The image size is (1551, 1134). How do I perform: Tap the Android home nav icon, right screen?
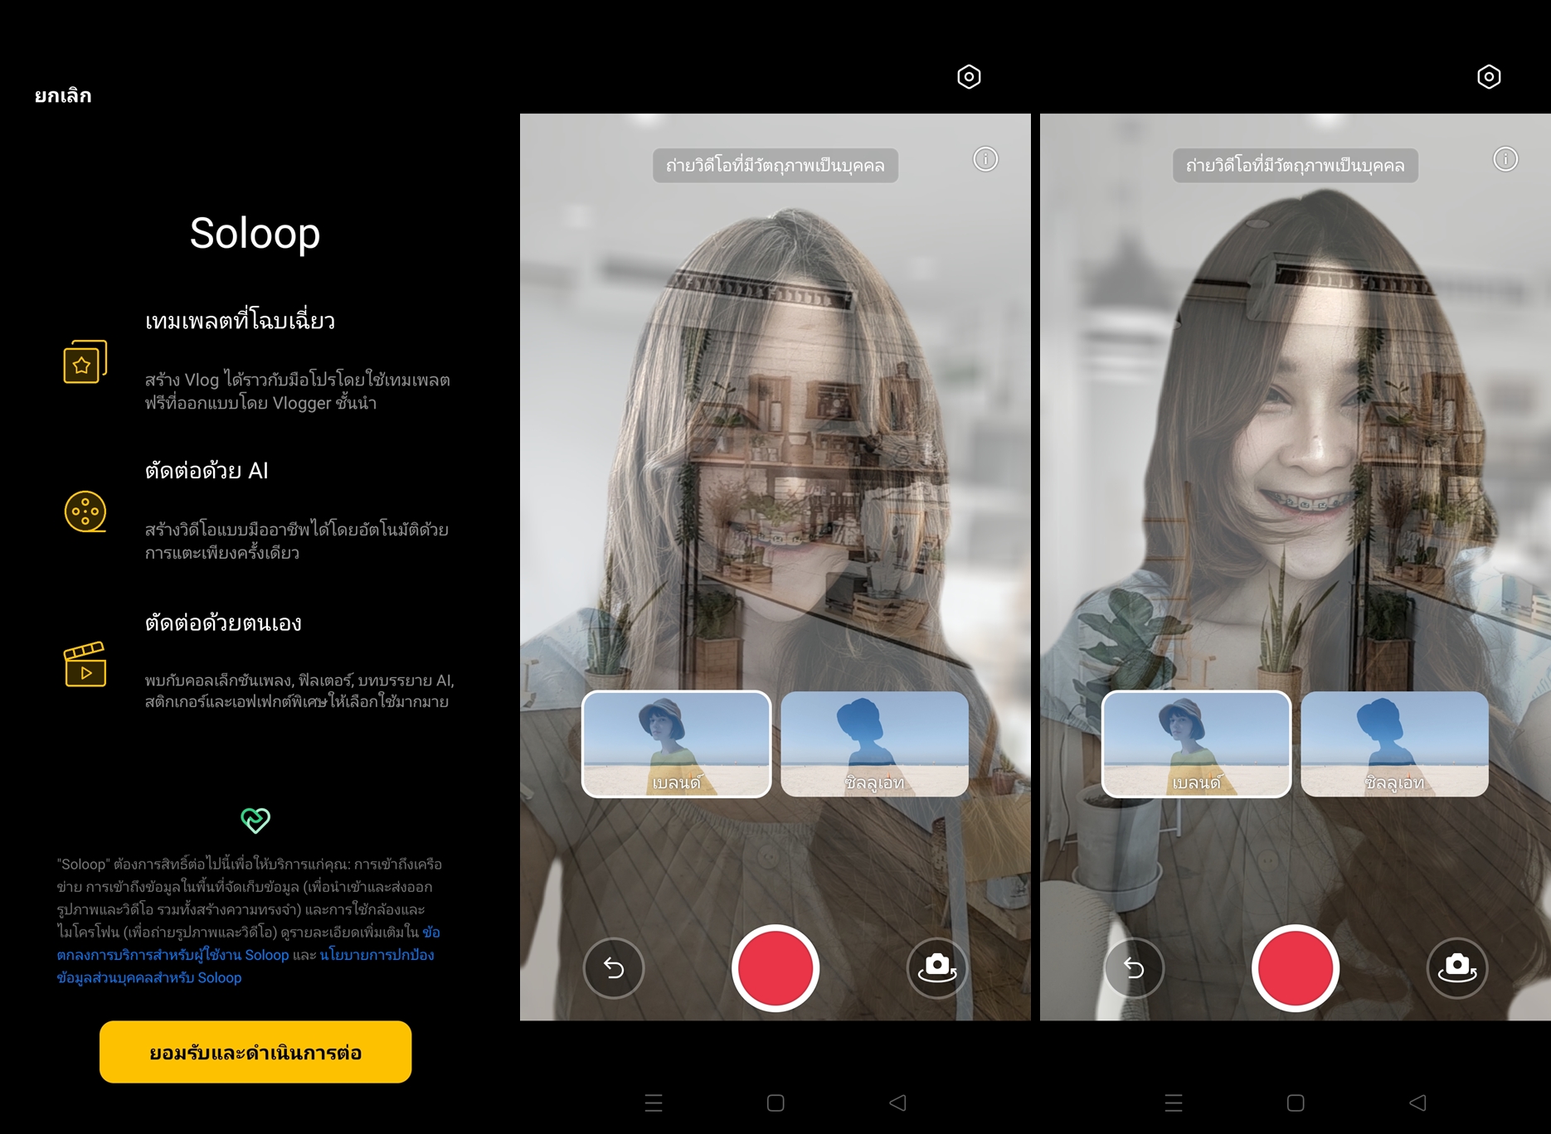pyautogui.click(x=1296, y=1103)
